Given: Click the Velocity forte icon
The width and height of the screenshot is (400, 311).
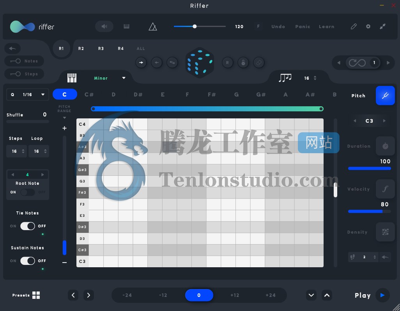Looking at the screenshot, I should click(385, 189).
